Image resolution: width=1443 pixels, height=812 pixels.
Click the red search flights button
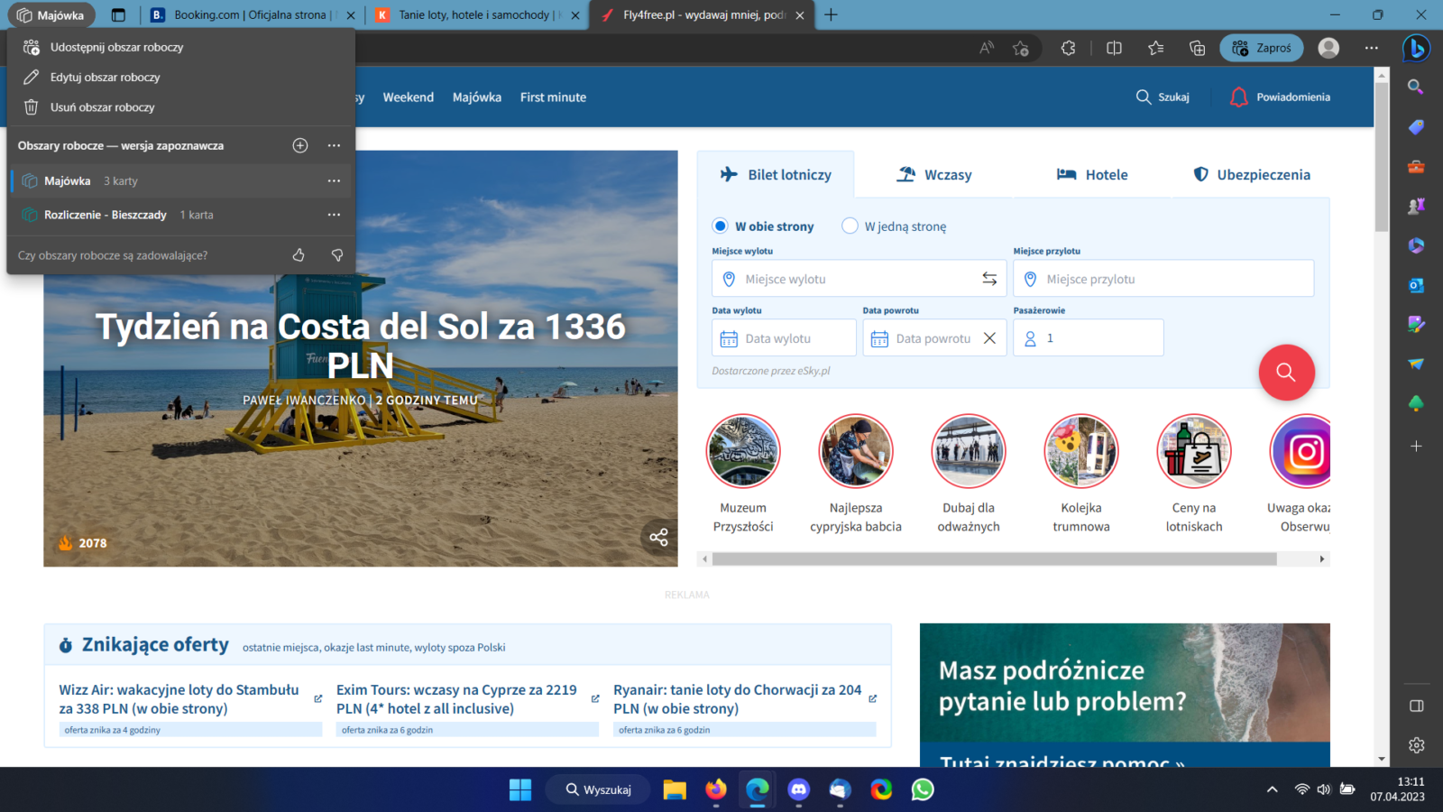[1286, 372]
